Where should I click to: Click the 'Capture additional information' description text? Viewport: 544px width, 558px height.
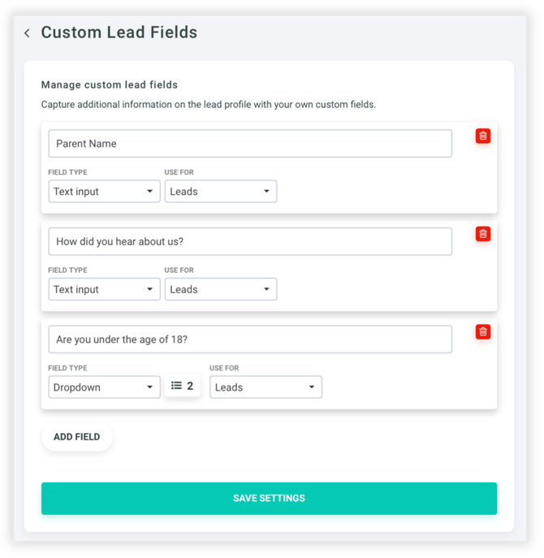208,105
